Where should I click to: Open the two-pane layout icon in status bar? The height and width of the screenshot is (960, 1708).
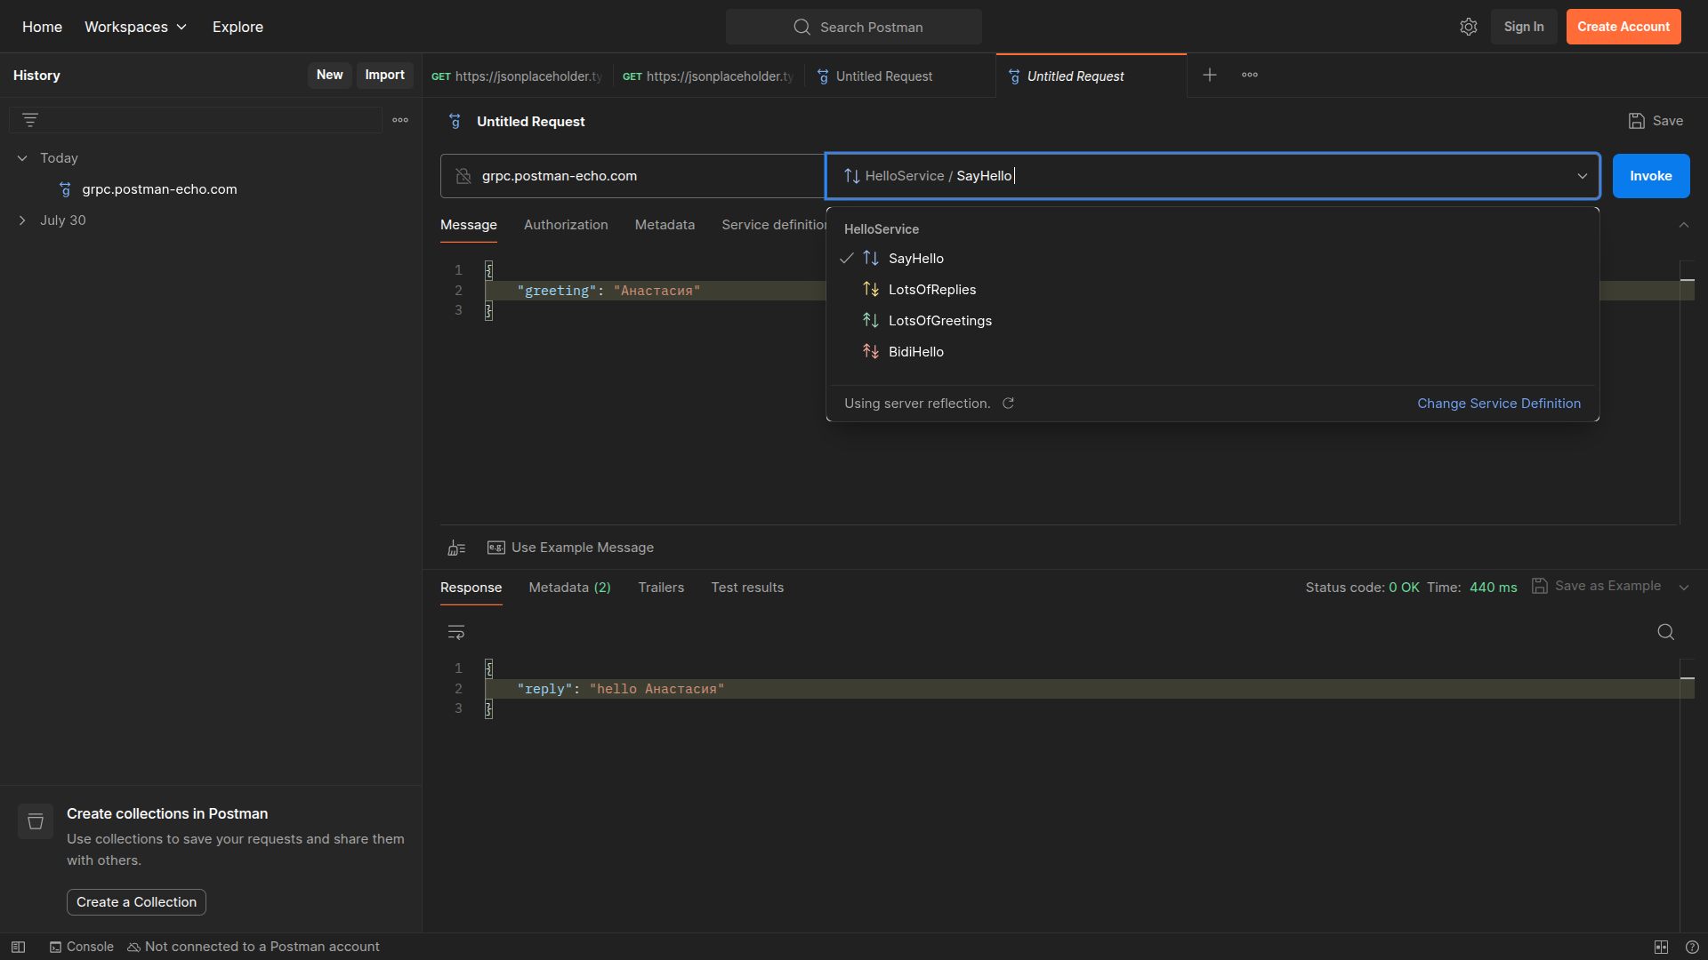pos(1661,947)
